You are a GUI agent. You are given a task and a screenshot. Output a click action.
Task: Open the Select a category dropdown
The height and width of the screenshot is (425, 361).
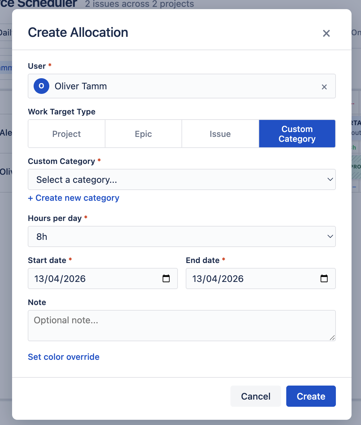(182, 180)
